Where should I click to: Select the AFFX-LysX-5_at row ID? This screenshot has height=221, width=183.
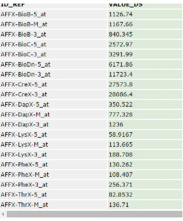(x=24, y=134)
